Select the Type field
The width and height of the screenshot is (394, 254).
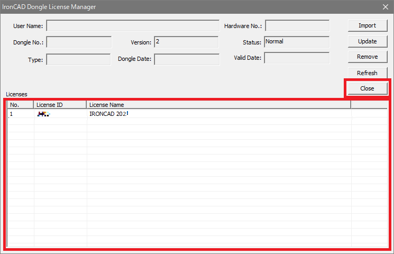point(78,60)
